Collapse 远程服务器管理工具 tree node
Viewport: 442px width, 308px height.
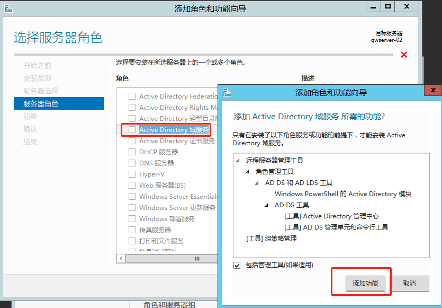click(x=238, y=161)
